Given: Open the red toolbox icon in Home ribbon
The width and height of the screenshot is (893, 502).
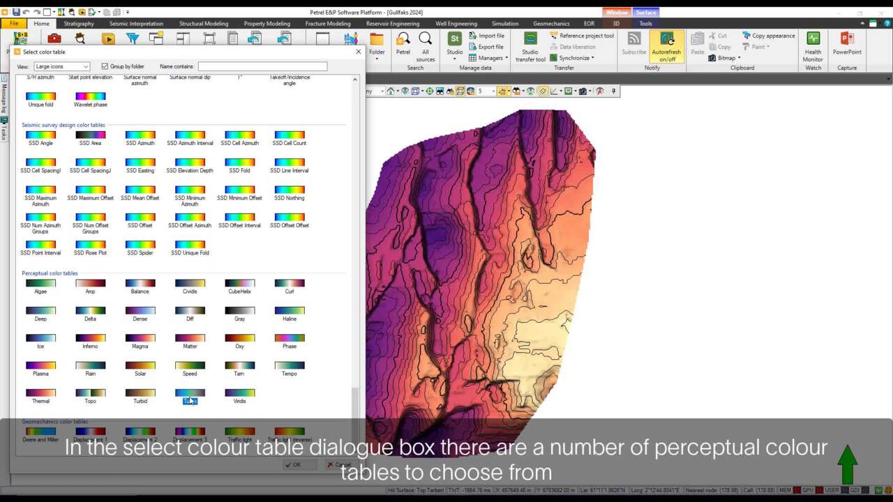Looking at the screenshot, I should point(54,38).
